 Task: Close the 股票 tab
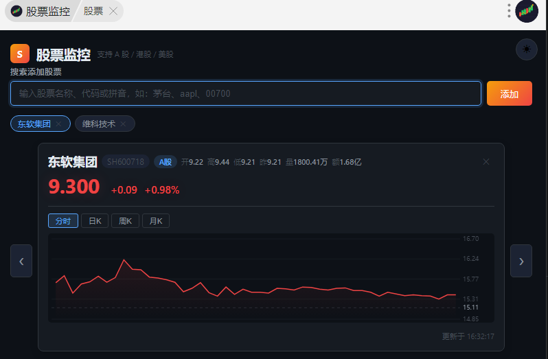[x=113, y=11]
